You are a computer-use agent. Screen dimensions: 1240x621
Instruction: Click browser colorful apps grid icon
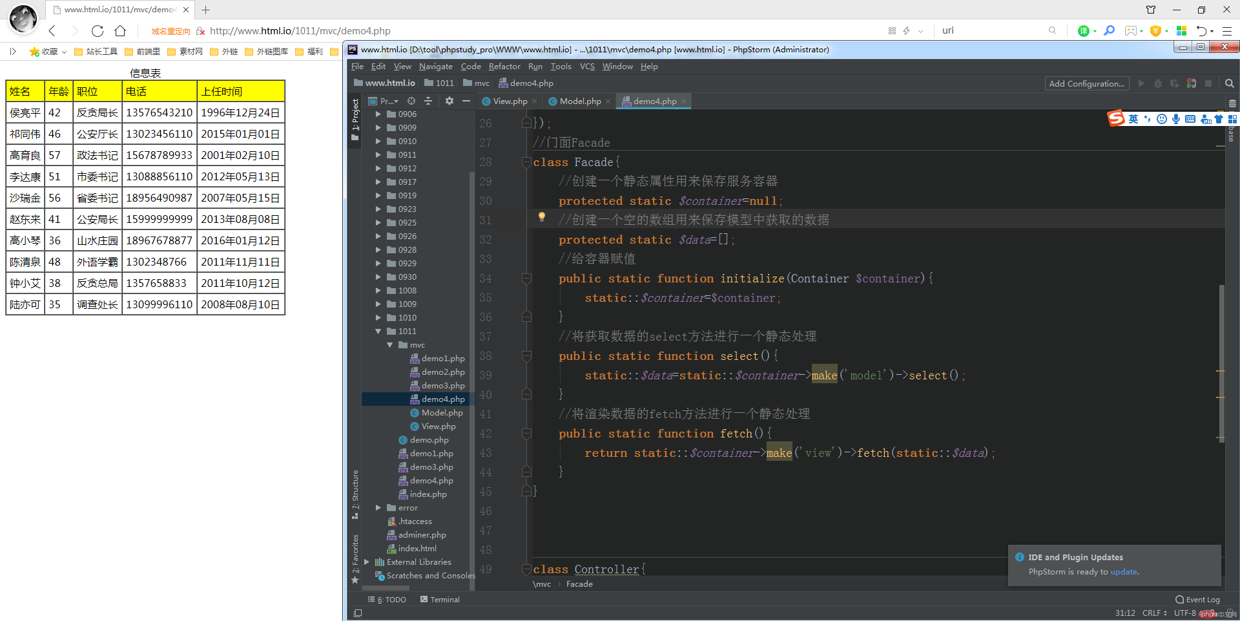coord(1181,30)
